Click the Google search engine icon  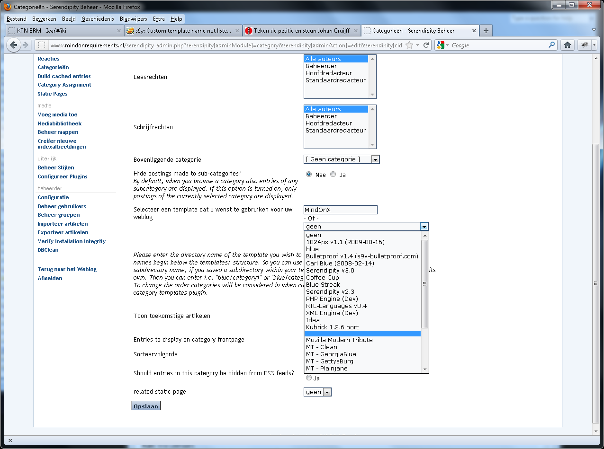441,45
